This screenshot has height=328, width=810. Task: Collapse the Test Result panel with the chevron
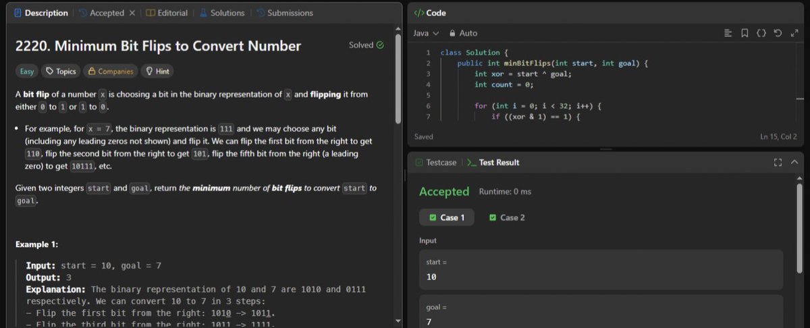coord(794,163)
